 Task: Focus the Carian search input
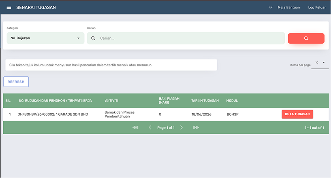click(x=186, y=38)
